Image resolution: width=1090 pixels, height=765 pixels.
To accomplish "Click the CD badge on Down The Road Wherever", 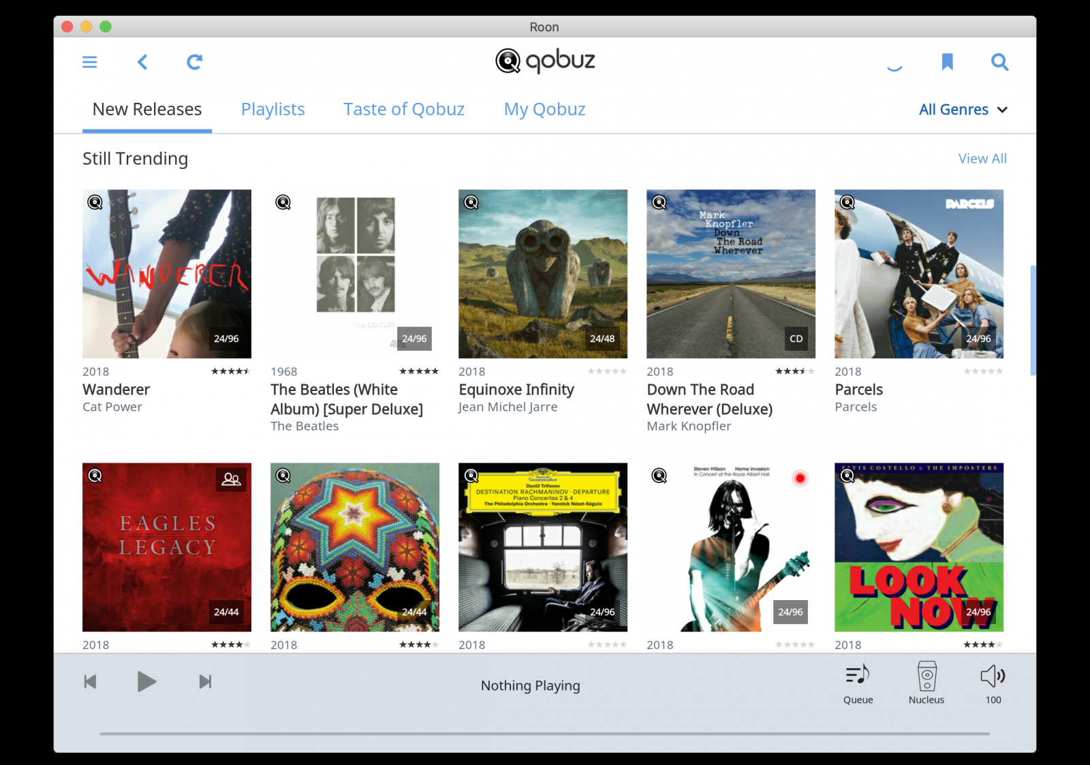I will pos(796,339).
